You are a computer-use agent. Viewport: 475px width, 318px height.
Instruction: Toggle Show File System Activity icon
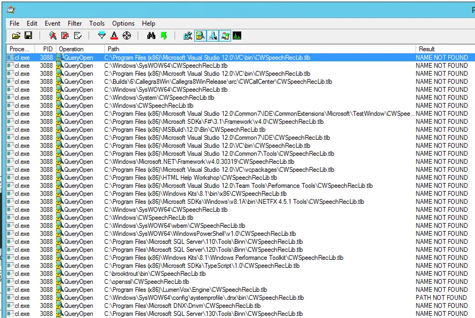tap(200, 36)
